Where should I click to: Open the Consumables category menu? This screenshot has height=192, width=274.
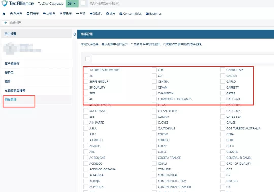(130, 13)
